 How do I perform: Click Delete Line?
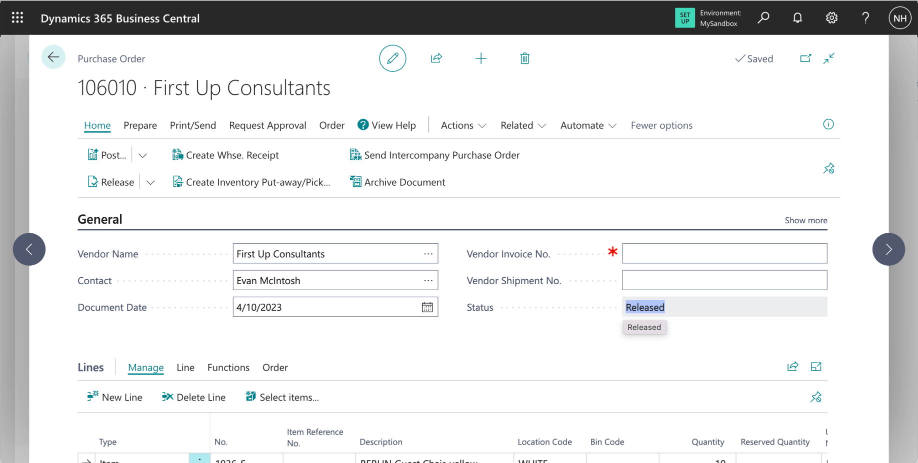(x=193, y=397)
